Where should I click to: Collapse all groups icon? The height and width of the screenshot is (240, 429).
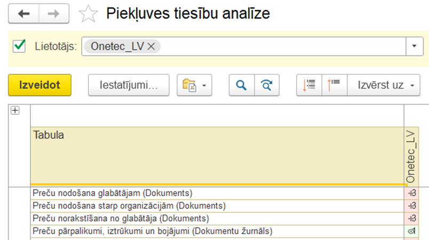(x=335, y=85)
